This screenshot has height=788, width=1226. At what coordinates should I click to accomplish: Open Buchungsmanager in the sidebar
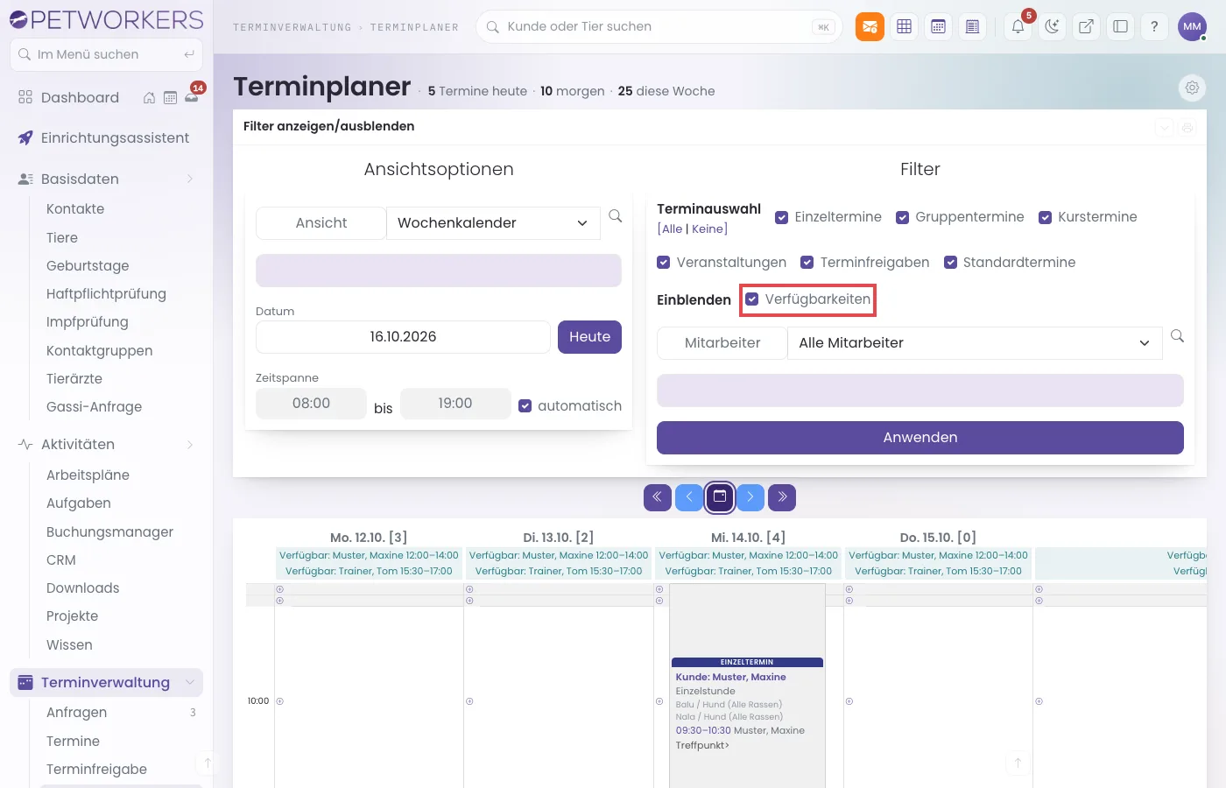[109, 532]
